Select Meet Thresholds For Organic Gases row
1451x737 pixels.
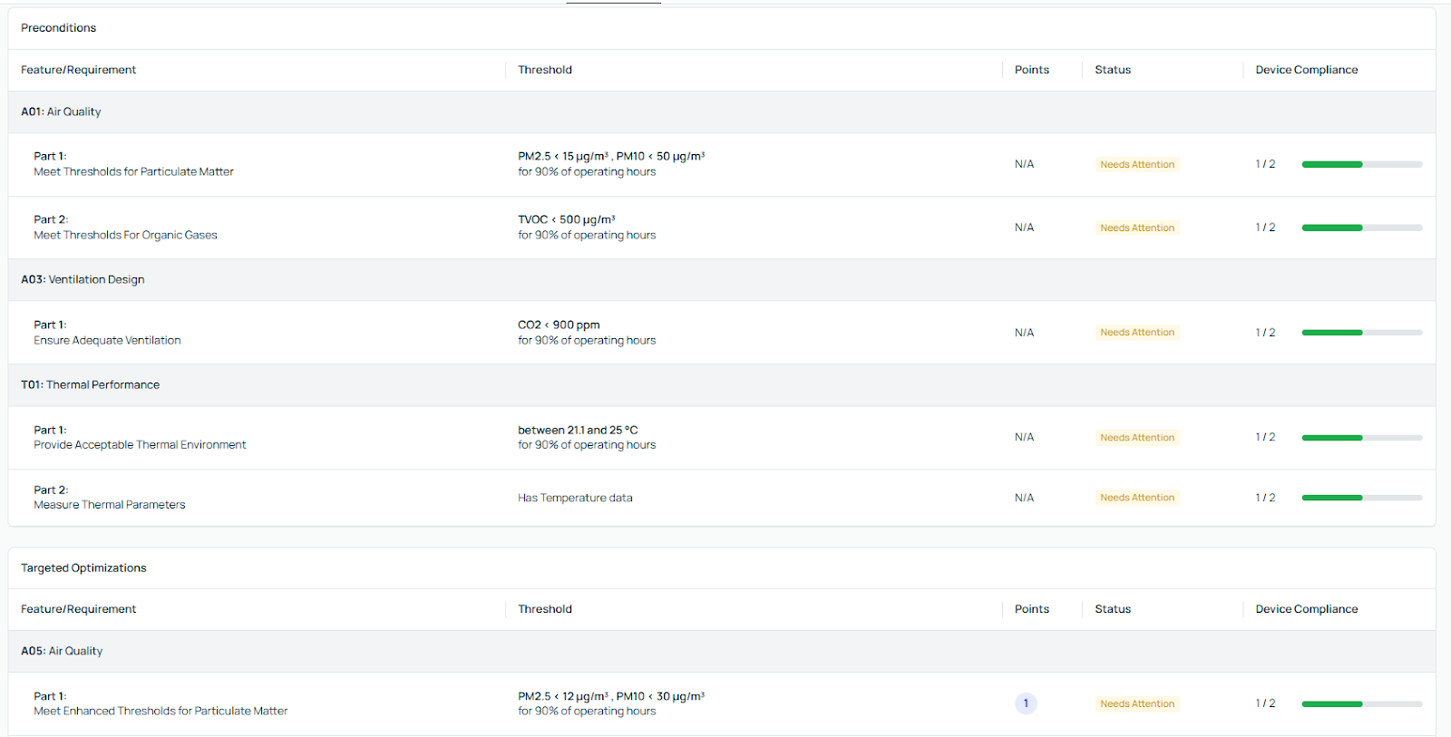[125, 236]
